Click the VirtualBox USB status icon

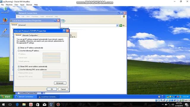[x=167, y=100]
